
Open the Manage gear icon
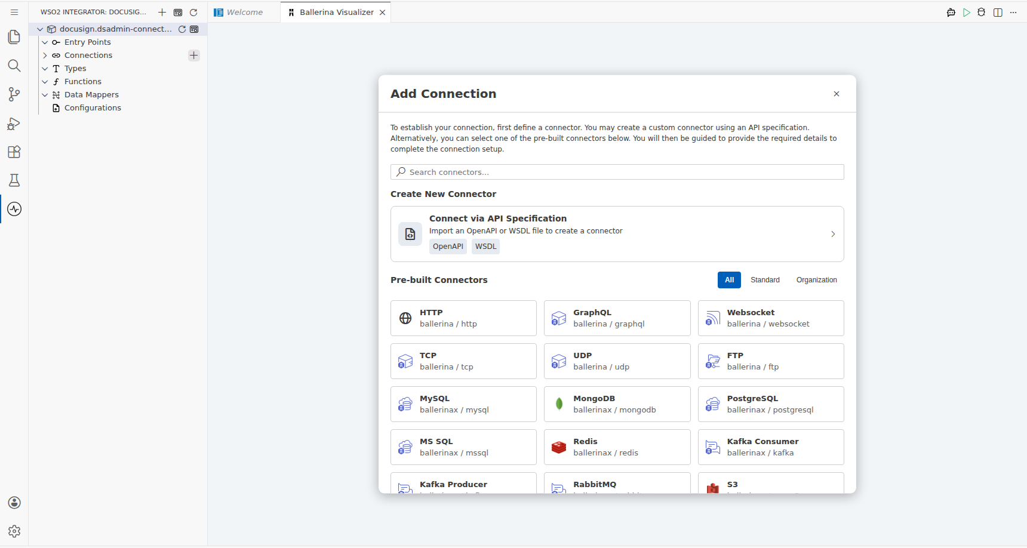pyautogui.click(x=14, y=531)
